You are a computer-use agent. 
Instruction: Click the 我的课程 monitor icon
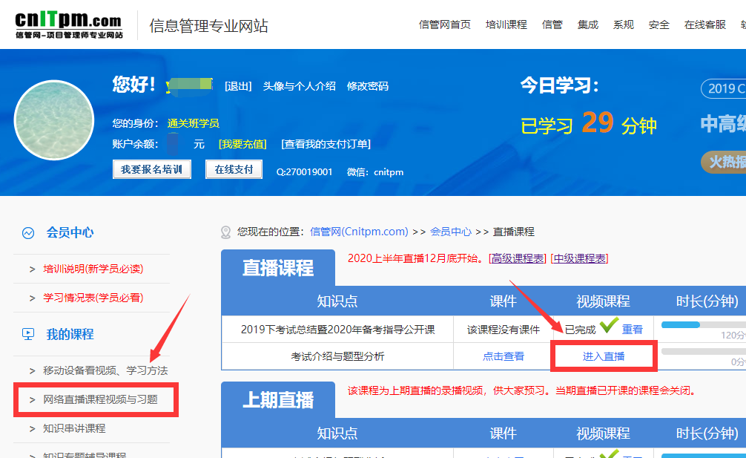tap(28, 334)
